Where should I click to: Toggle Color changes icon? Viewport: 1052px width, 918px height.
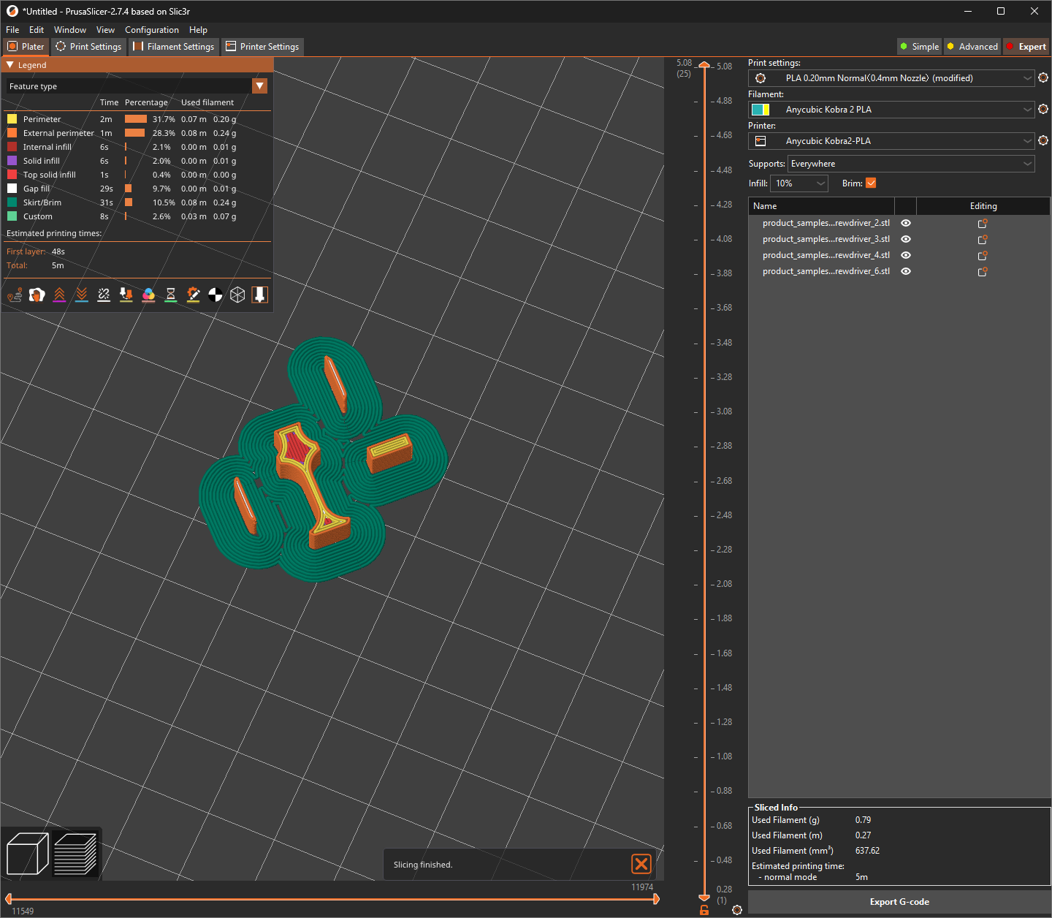pyautogui.click(x=148, y=295)
